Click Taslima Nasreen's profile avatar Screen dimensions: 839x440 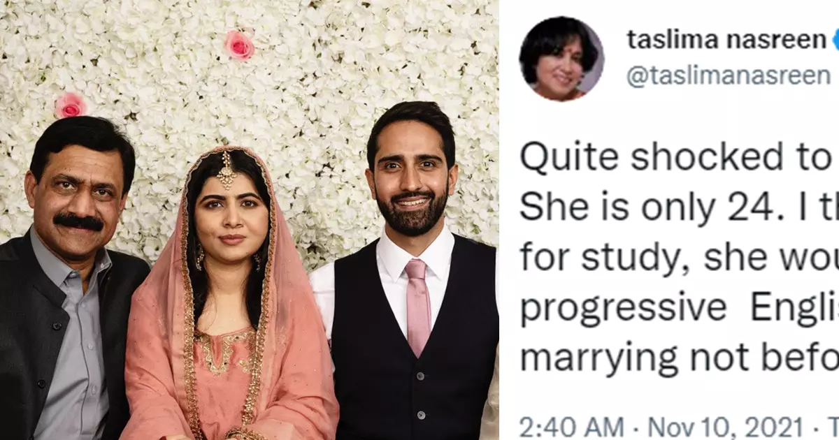pyautogui.click(x=561, y=59)
